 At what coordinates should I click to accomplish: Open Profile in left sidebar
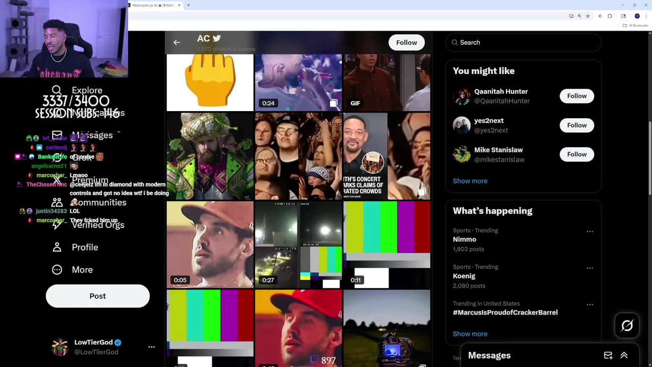coord(75,247)
